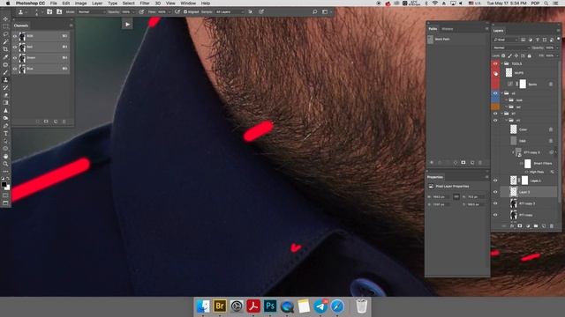Select the Eyedropper tool

tap(5, 57)
